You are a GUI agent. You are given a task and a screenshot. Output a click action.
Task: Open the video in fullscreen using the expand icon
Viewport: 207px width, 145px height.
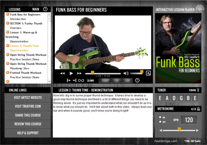148,73
